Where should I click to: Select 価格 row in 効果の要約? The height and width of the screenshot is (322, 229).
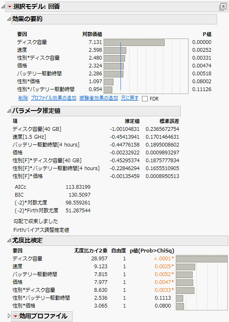(22, 66)
